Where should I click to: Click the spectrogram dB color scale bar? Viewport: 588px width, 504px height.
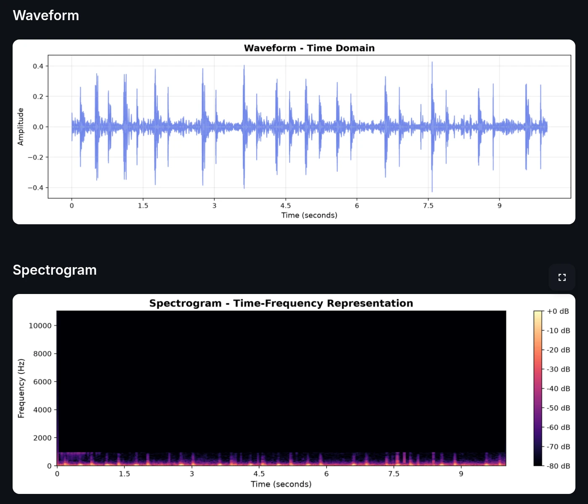[538, 388]
